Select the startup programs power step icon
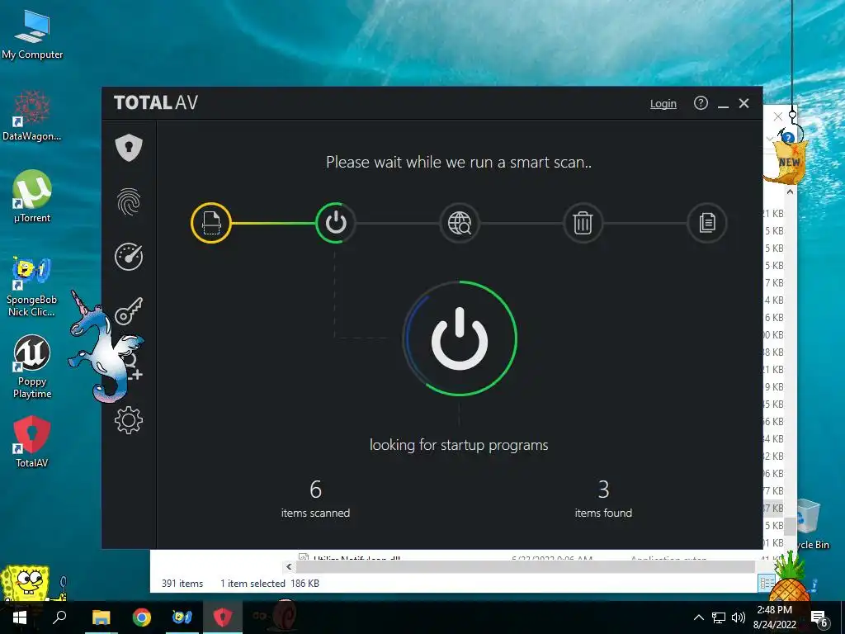 [335, 223]
